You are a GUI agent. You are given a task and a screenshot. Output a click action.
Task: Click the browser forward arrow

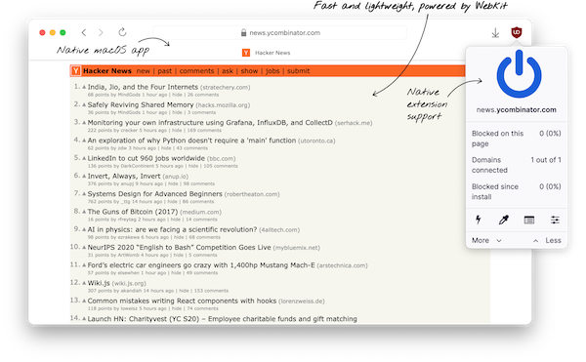pyautogui.click(x=101, y=33)
